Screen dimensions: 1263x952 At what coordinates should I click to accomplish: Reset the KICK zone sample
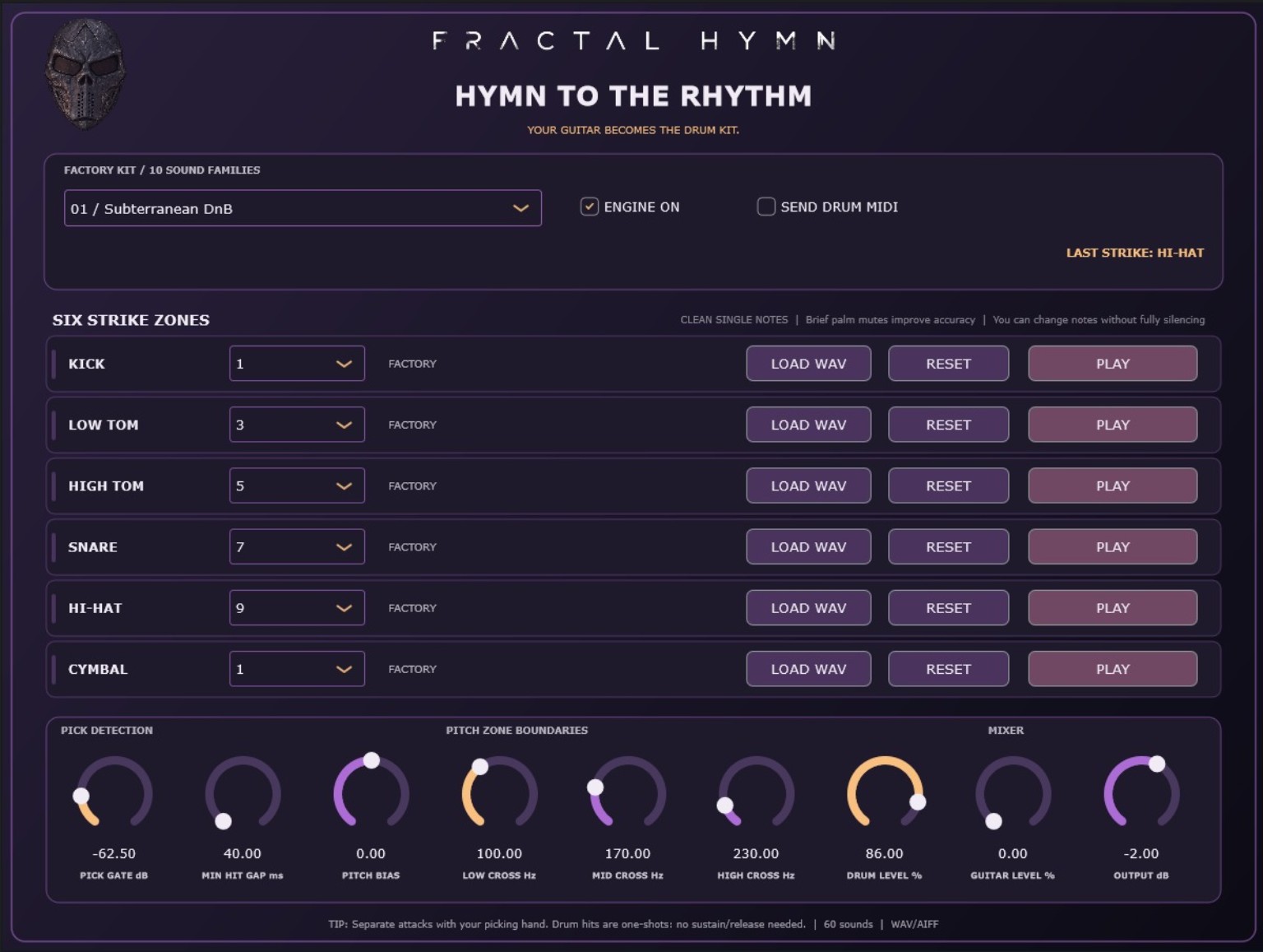coord(948,364)
